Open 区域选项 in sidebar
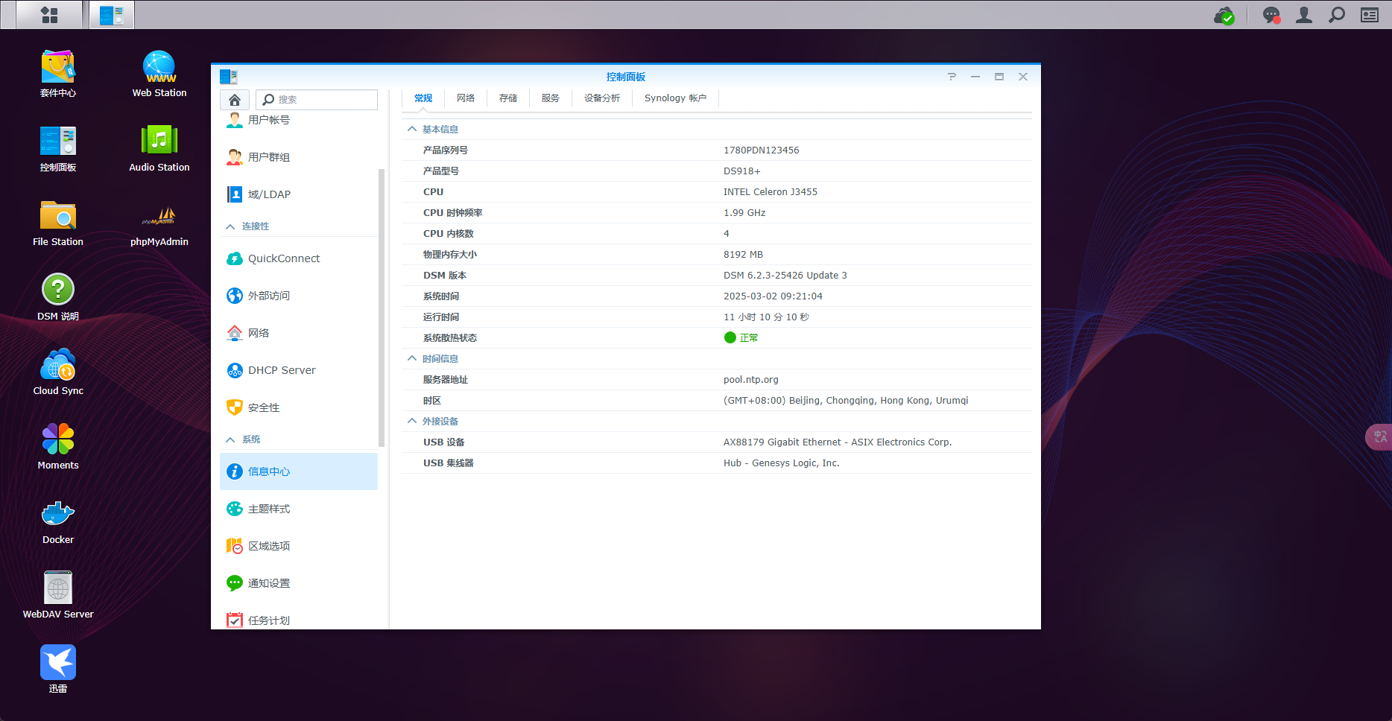The height and width of the screenshot is (721, 1392). point(299,546)
